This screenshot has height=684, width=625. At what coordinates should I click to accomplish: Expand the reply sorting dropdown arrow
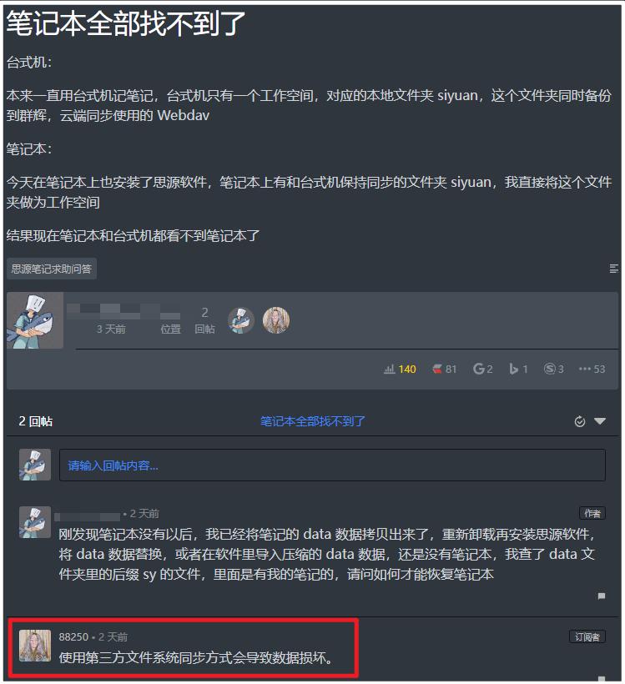tap(600, 421)
